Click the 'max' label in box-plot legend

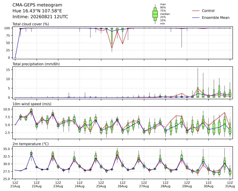tap(163, 4)
